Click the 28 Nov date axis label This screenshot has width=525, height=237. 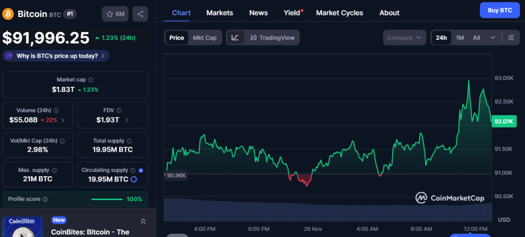coord(312,229)
